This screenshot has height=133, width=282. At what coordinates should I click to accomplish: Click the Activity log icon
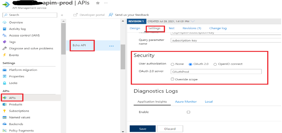pos(5,29)
